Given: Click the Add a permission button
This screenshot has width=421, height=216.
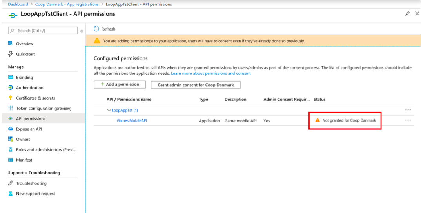Looking at the screenshot, I should pos(120,85).
